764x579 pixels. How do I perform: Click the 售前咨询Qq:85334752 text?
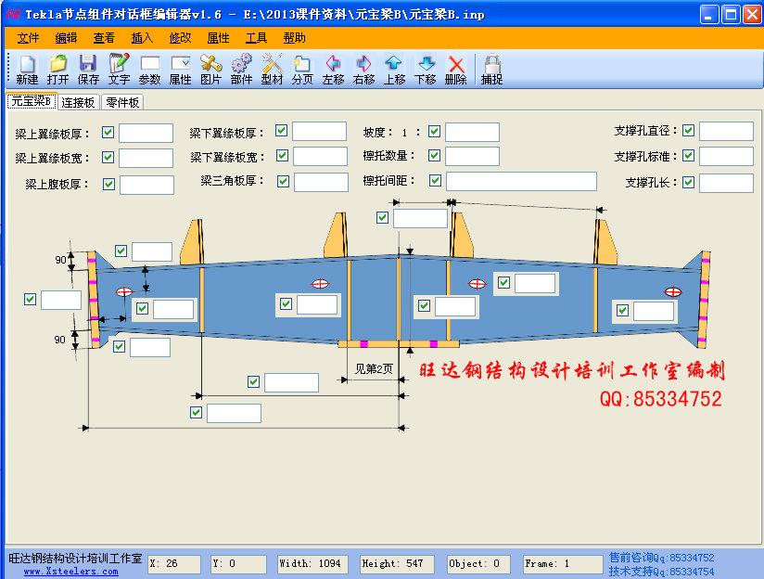(662, 558)
